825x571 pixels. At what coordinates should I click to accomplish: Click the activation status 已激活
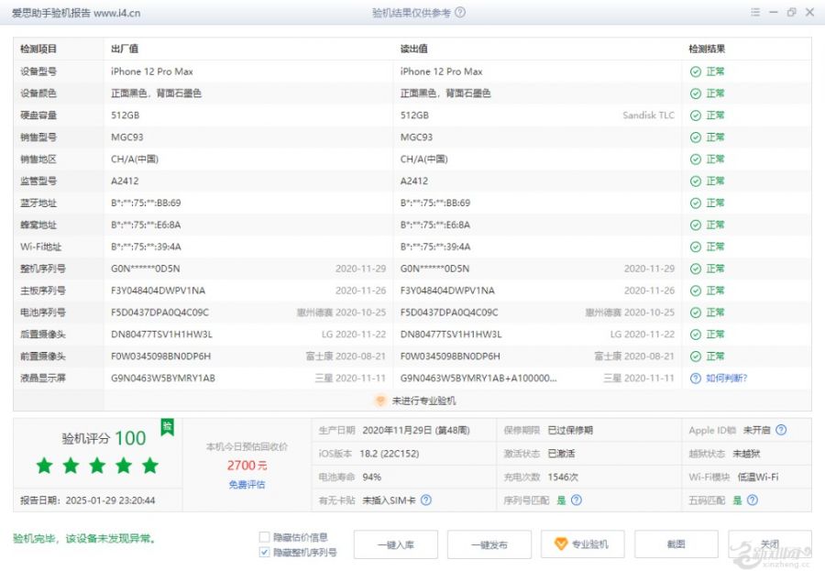click(561, 453)
